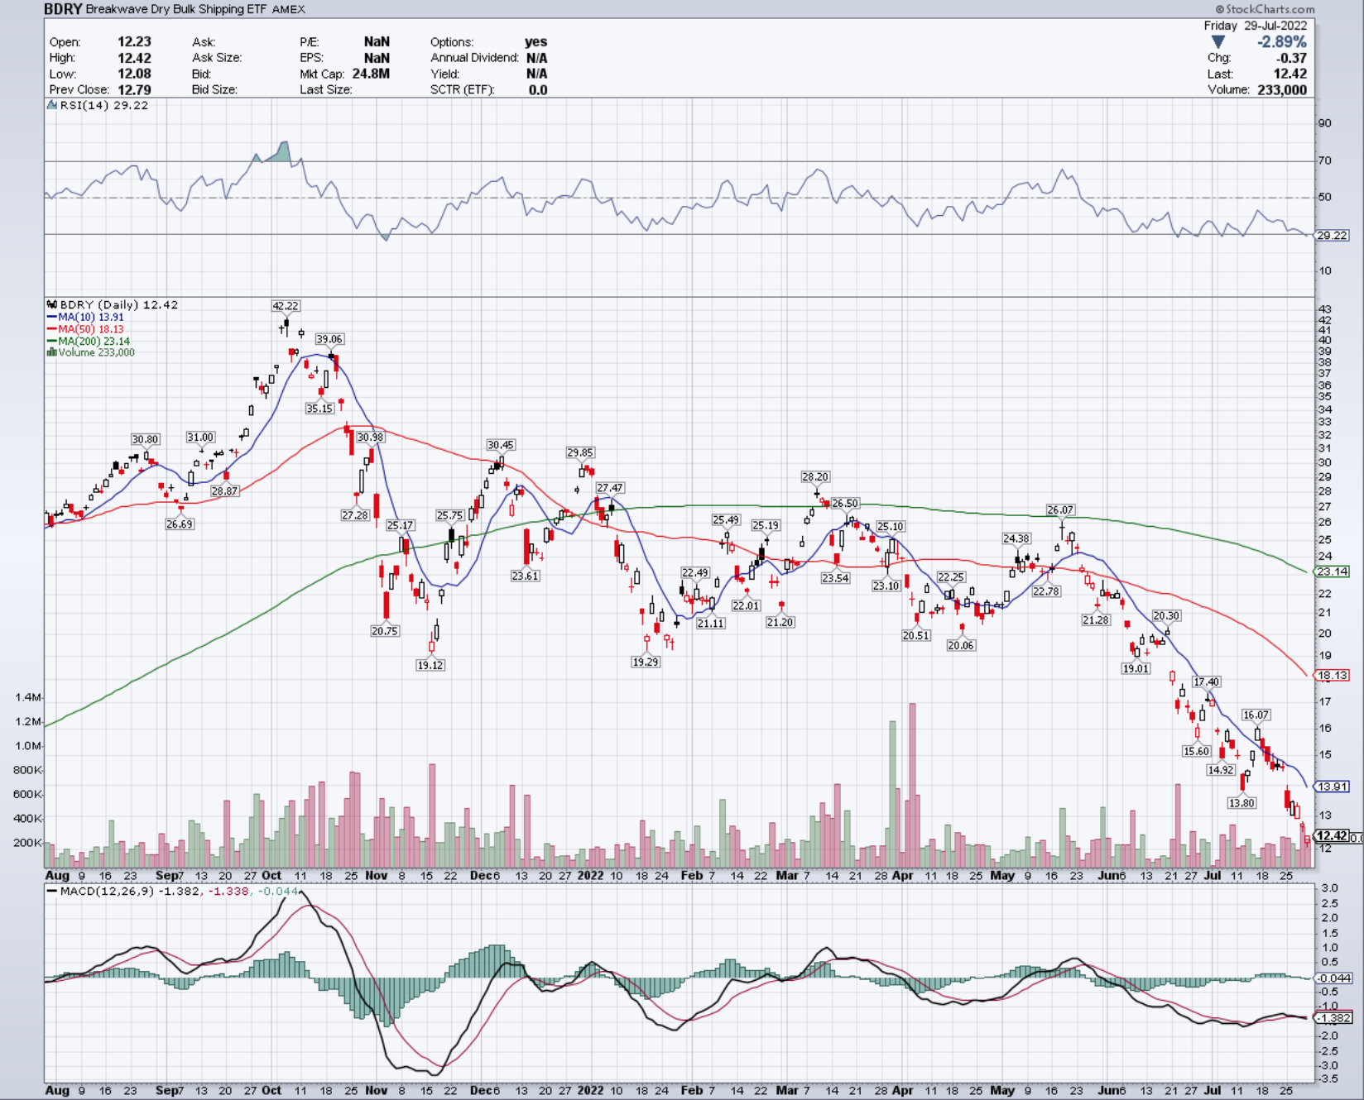Click the 16.07 price label
This screenshot has width=1364, height=1100.
[1256, 715]
